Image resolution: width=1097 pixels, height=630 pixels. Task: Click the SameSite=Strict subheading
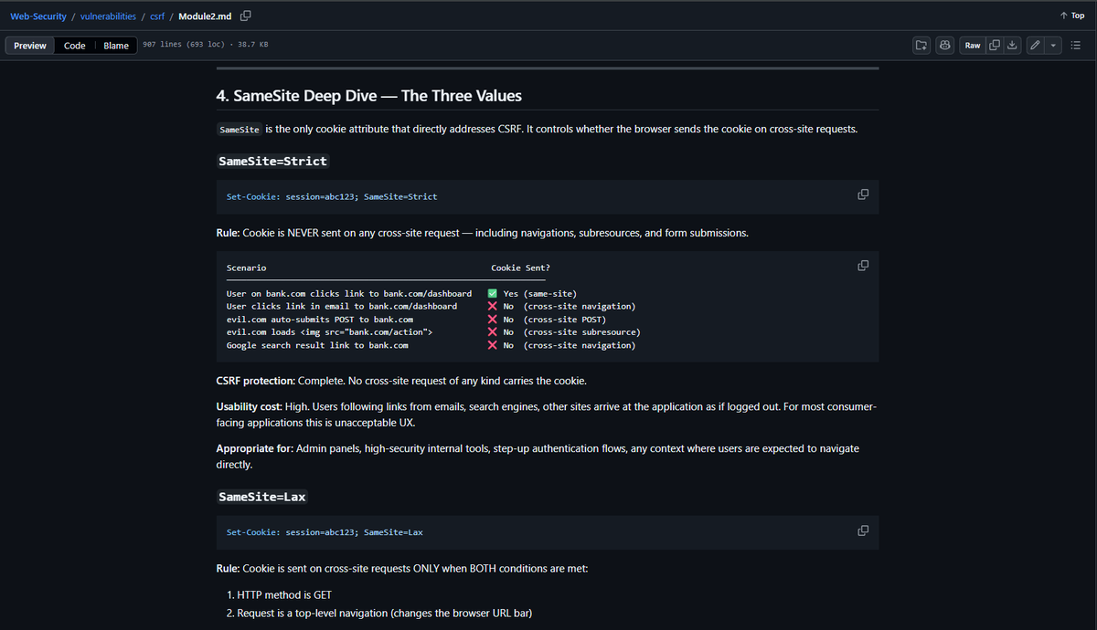272,161
